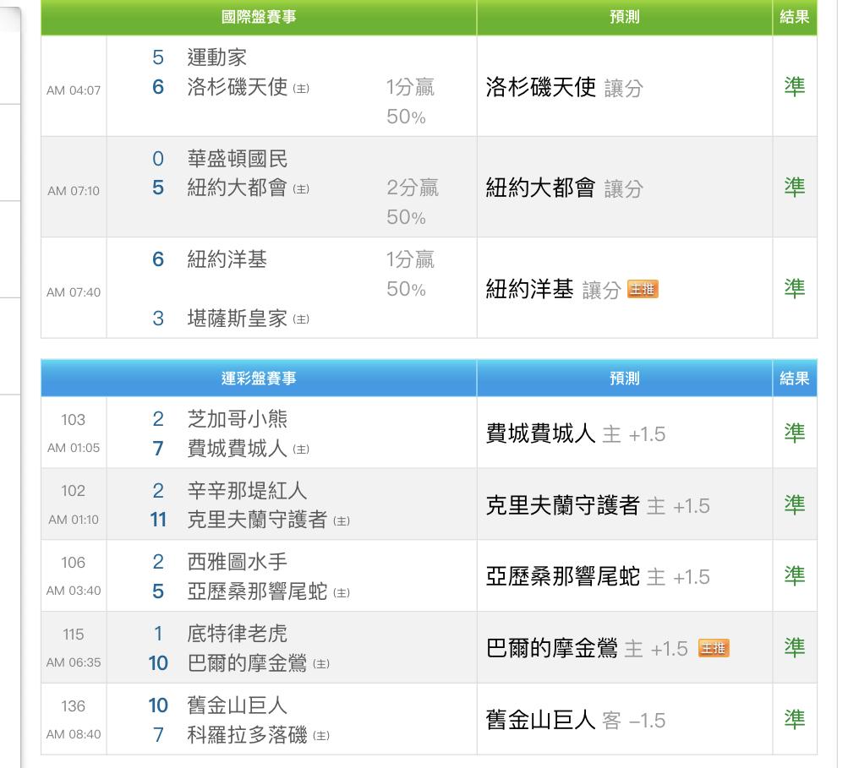
Task: Open the 華盛頓國民 team name
Action: click(x=238, y=158)
